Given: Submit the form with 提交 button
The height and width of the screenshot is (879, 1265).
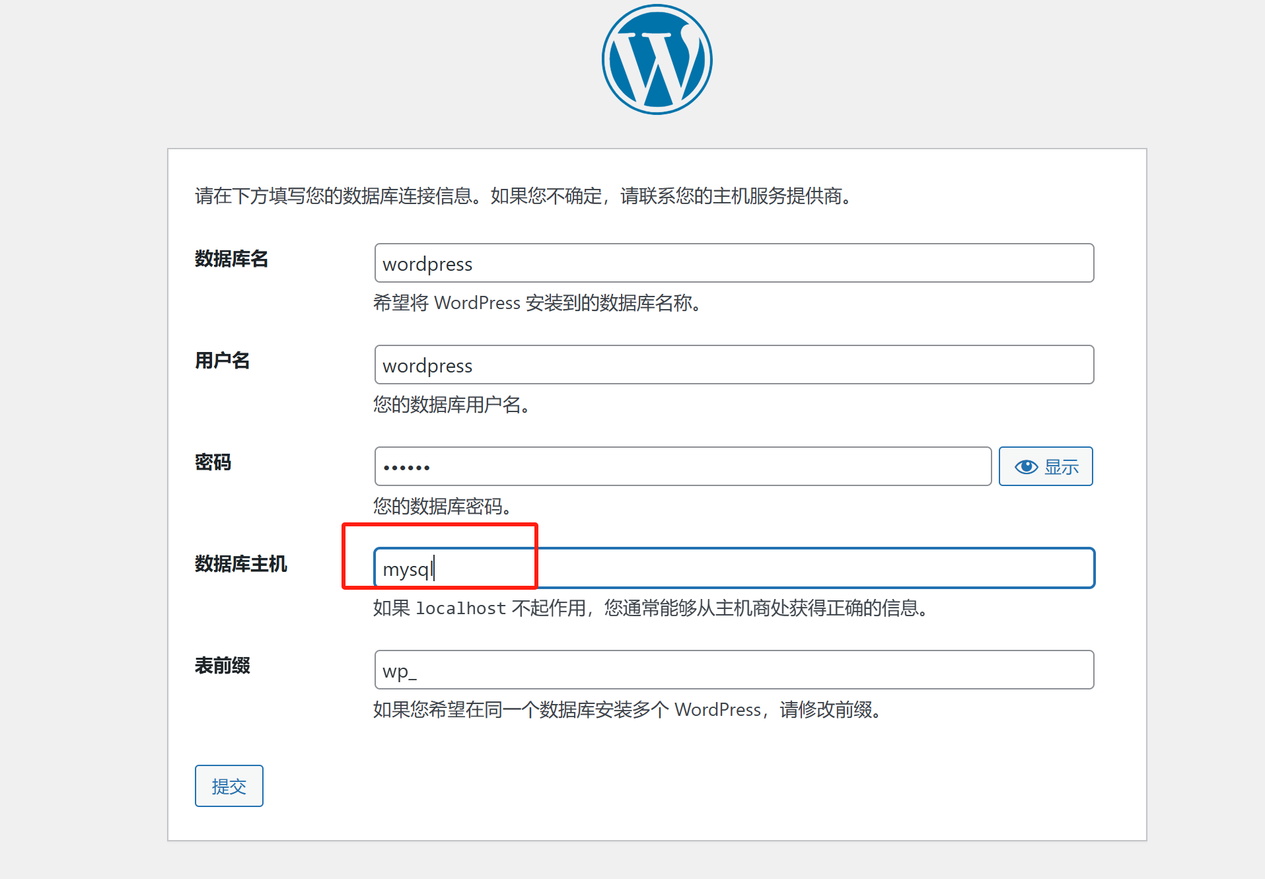Looking at the screenshot, I should pyautogui.click(x=229, y=786).
